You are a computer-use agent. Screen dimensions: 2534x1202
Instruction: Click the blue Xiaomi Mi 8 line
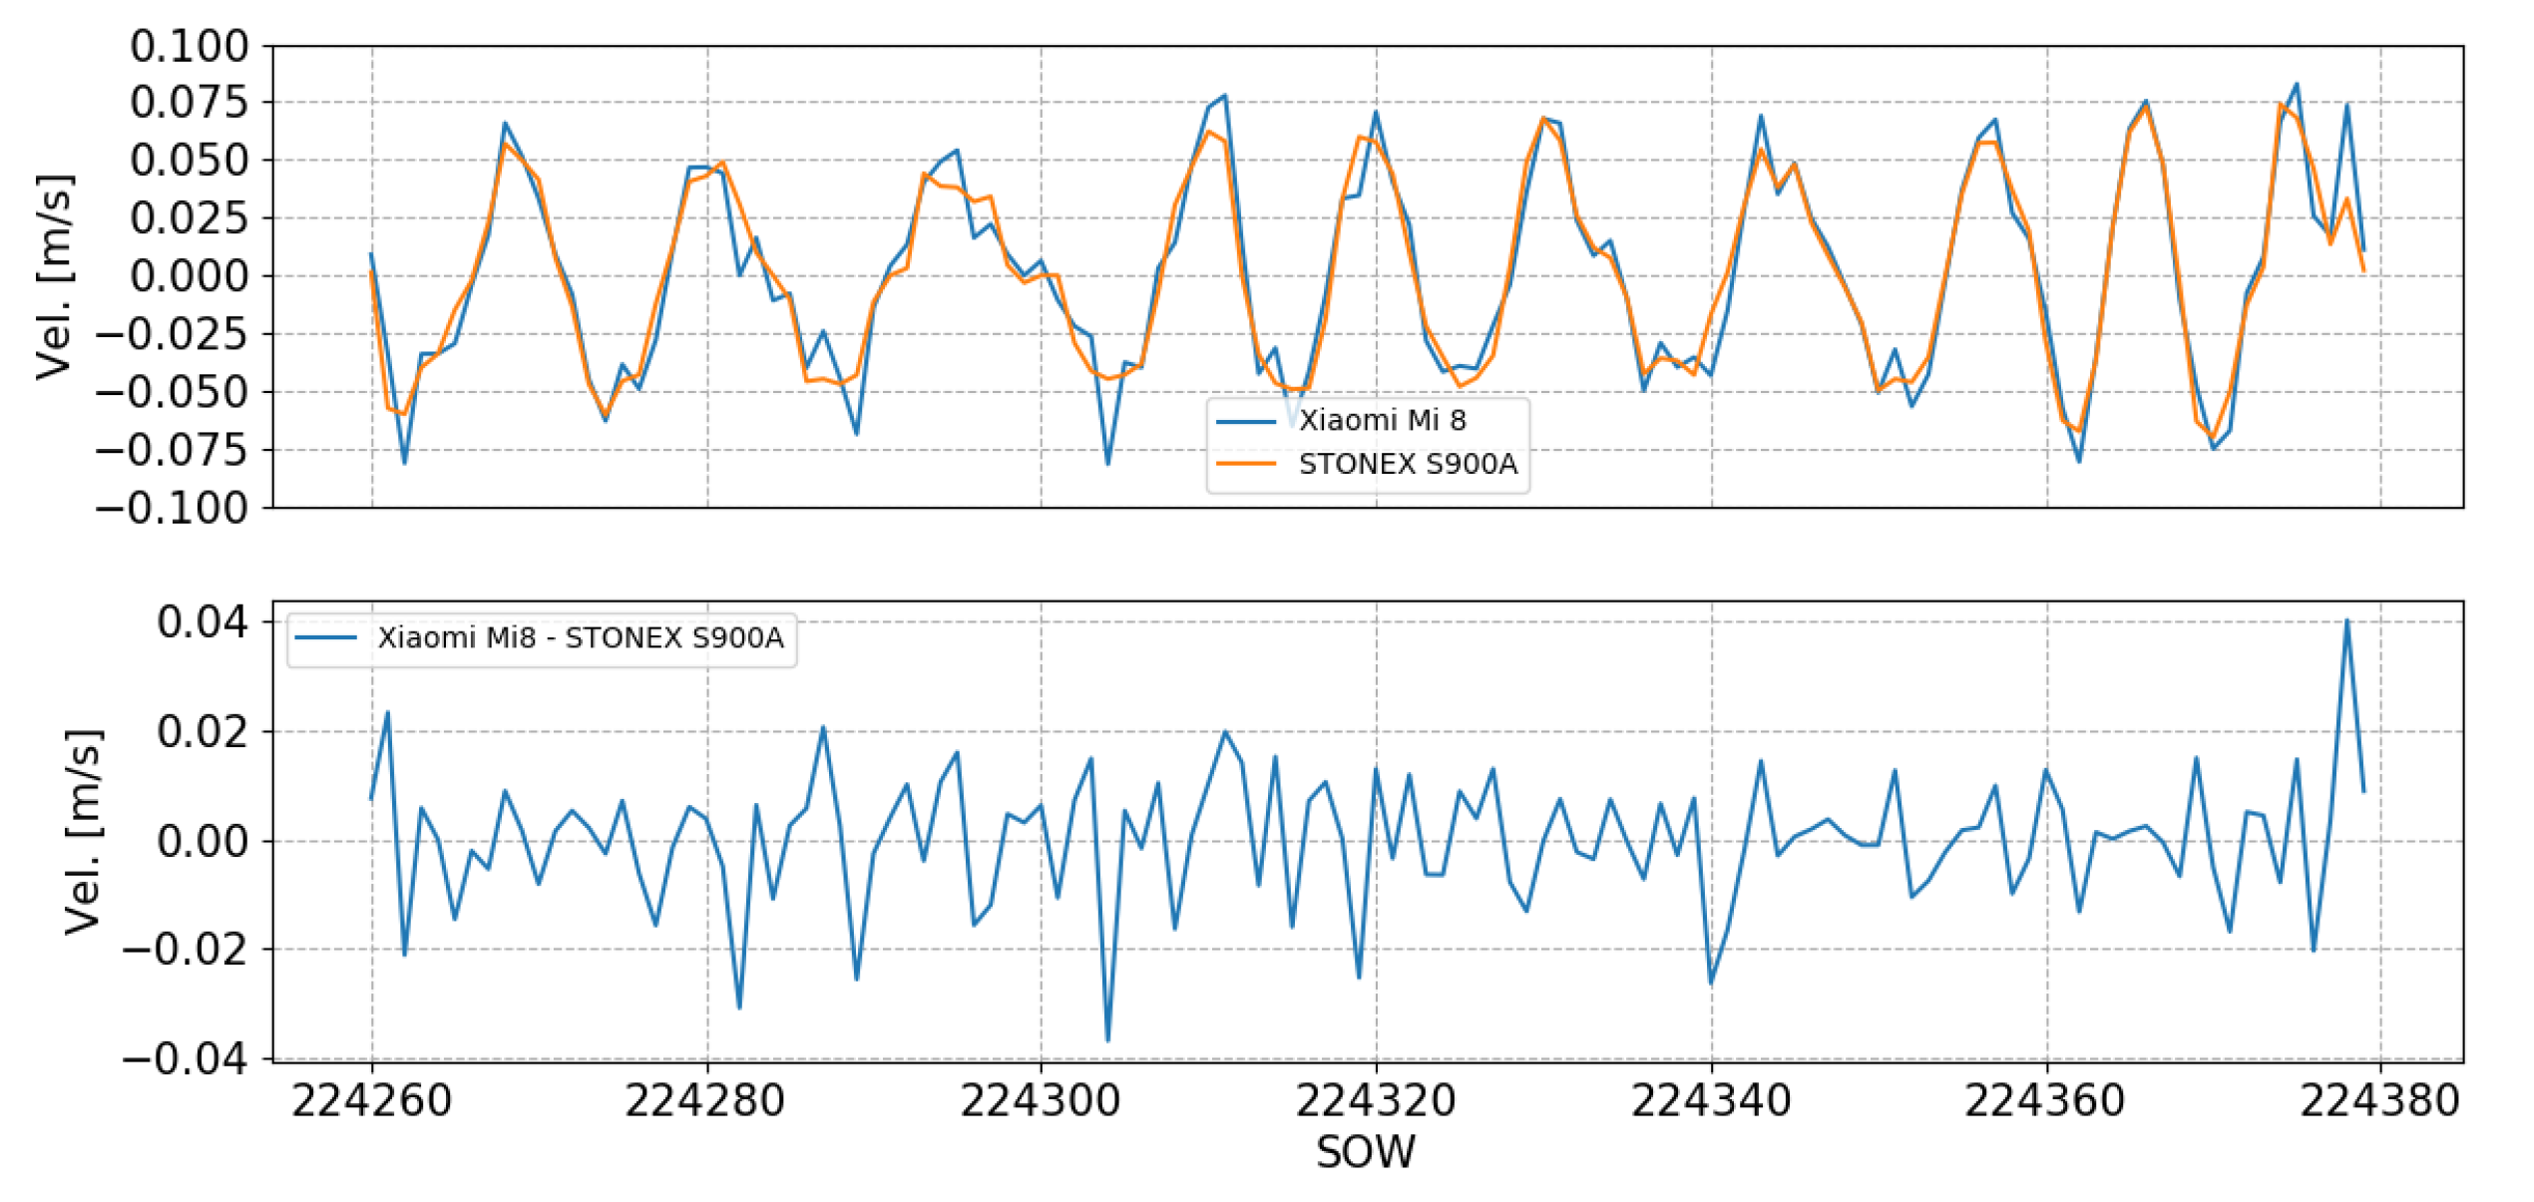point(1227,95)
